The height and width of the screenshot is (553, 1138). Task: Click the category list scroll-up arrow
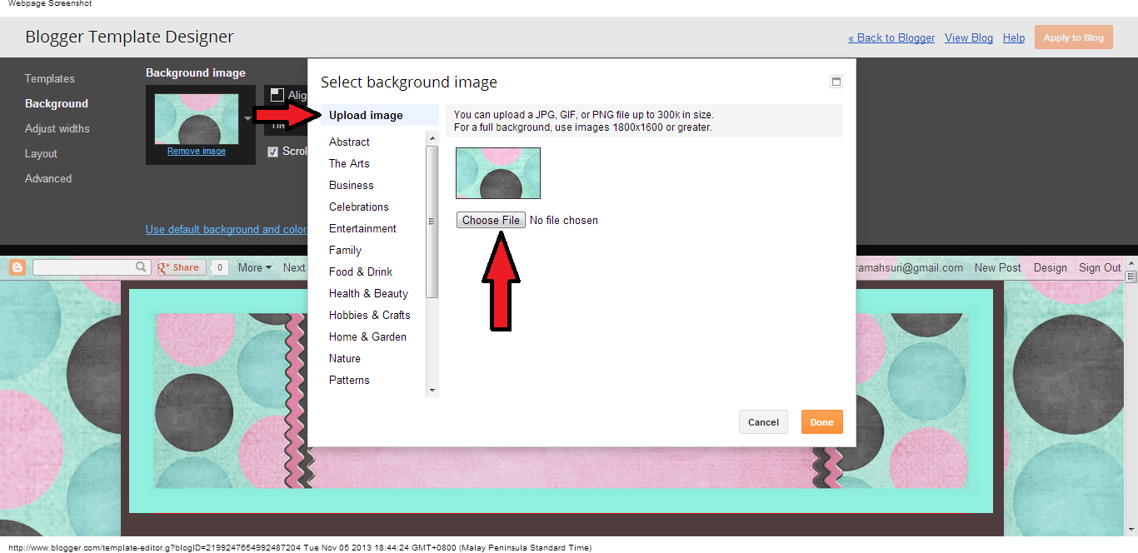click(x=432, y=137)
